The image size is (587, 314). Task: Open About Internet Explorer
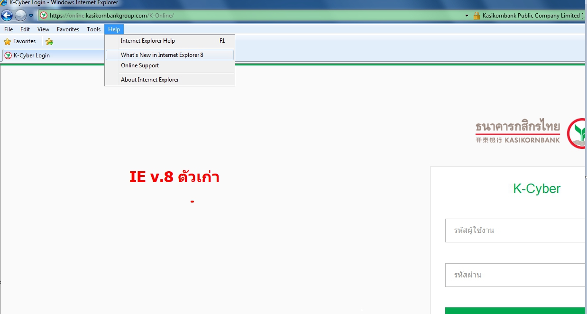coord(170,80)
